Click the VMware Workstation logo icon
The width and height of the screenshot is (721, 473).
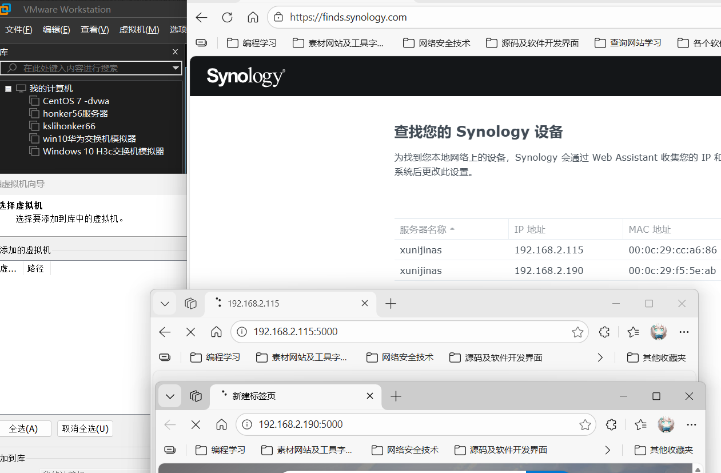click(x=5, y=9)
